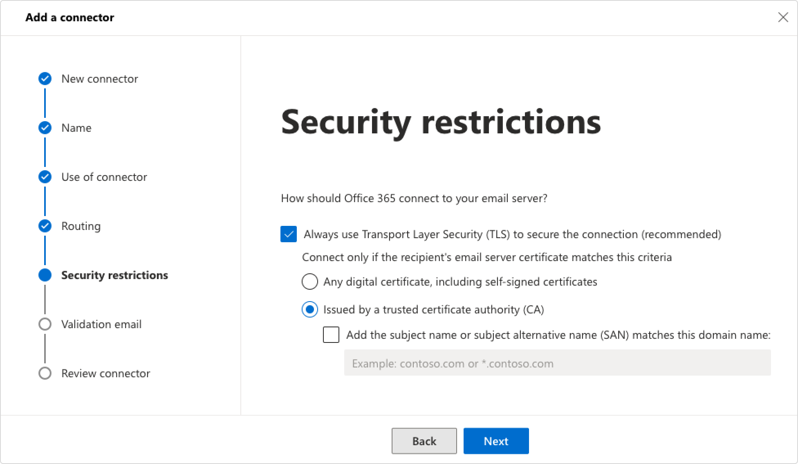Screen dimensions: 798x464
Task: Close the Add a connector dialog
Action: pyautogui.click(x=783, y=17)
